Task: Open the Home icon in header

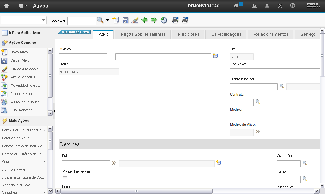Action: (x=6, y=6)
